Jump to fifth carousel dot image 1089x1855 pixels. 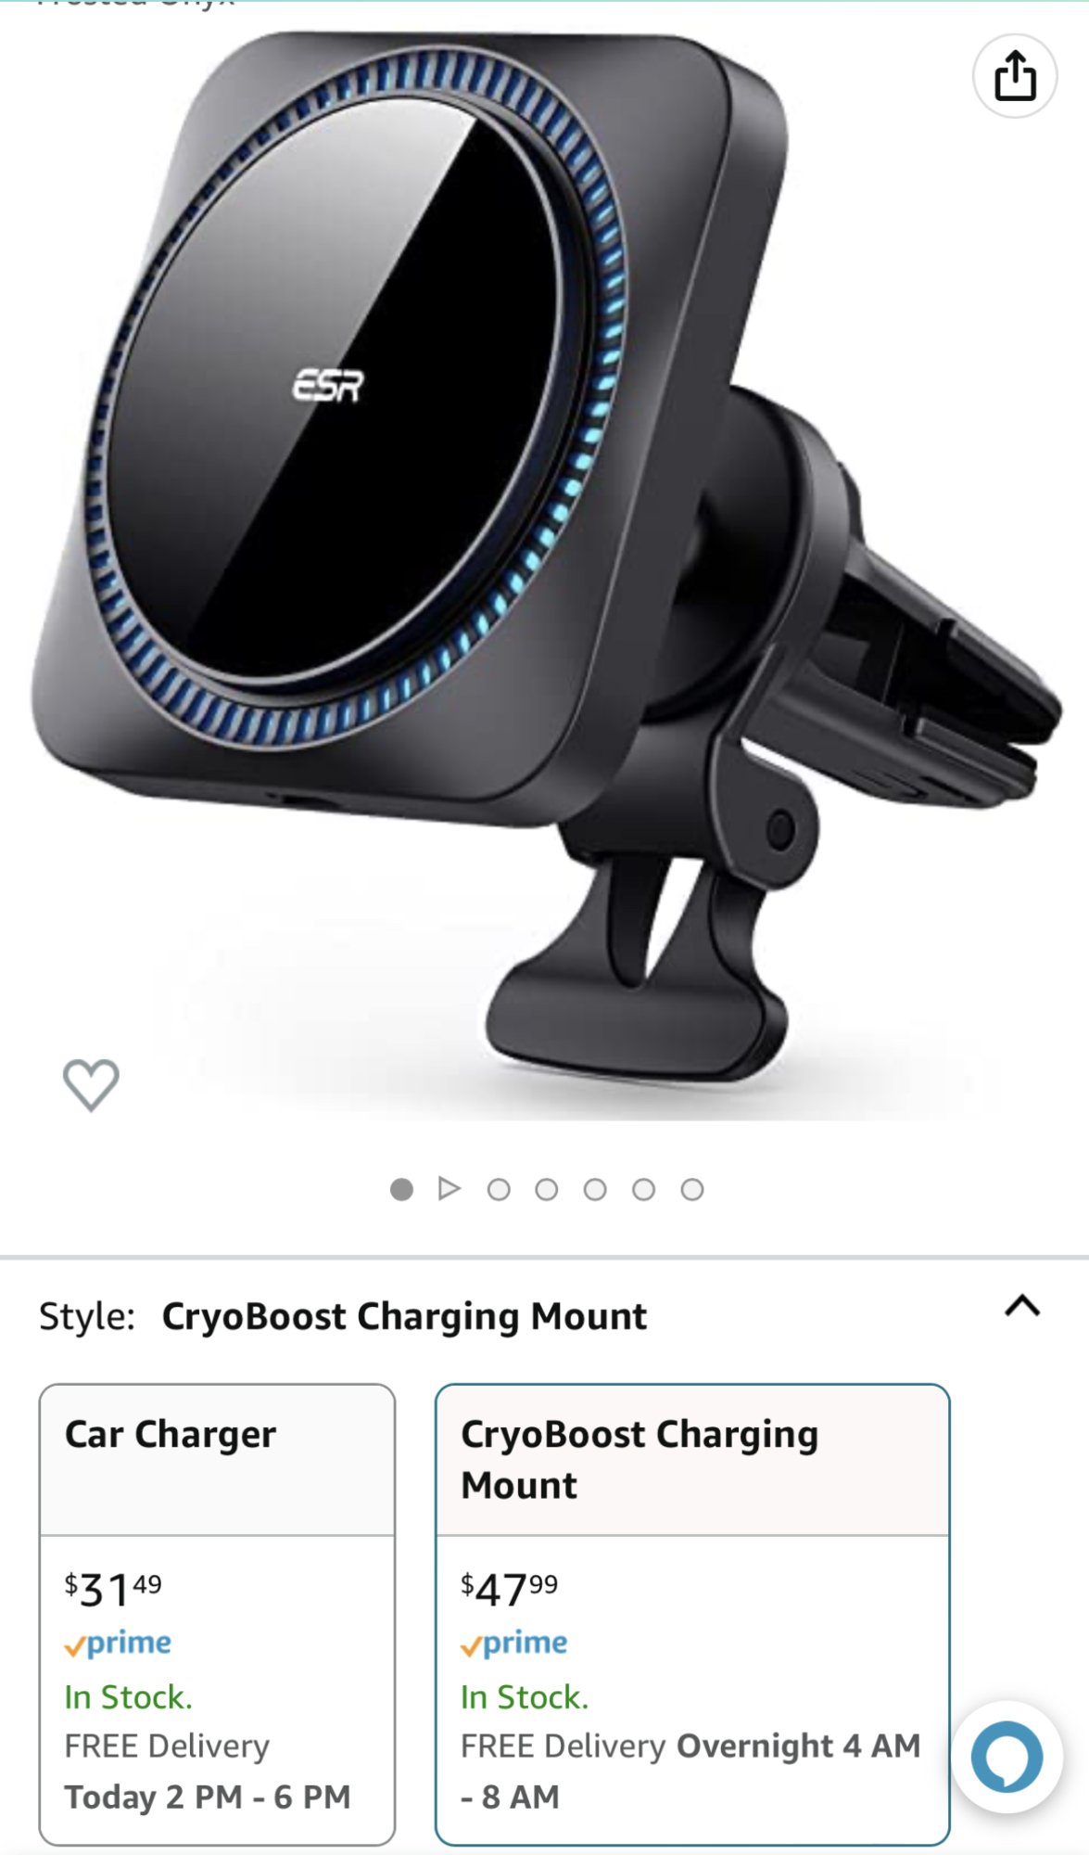click(595, 1189)
